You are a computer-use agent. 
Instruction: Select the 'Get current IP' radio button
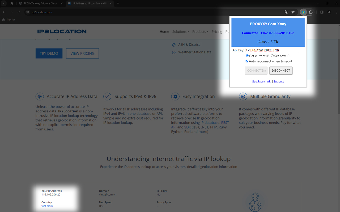(247, 56)
